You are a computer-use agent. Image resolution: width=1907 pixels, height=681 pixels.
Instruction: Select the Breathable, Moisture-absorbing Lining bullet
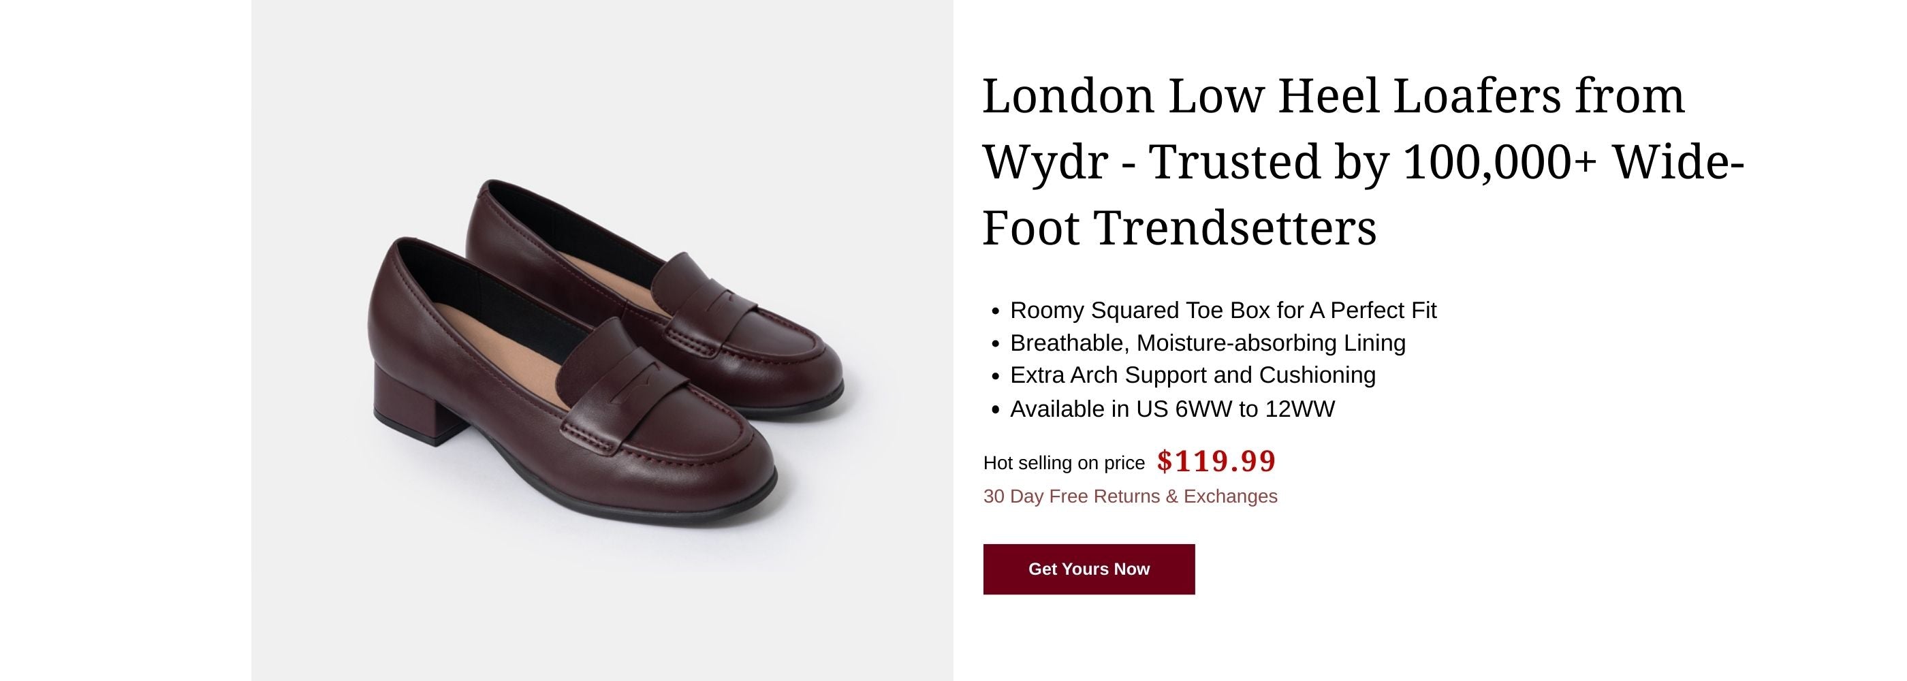click(1207, 343)
